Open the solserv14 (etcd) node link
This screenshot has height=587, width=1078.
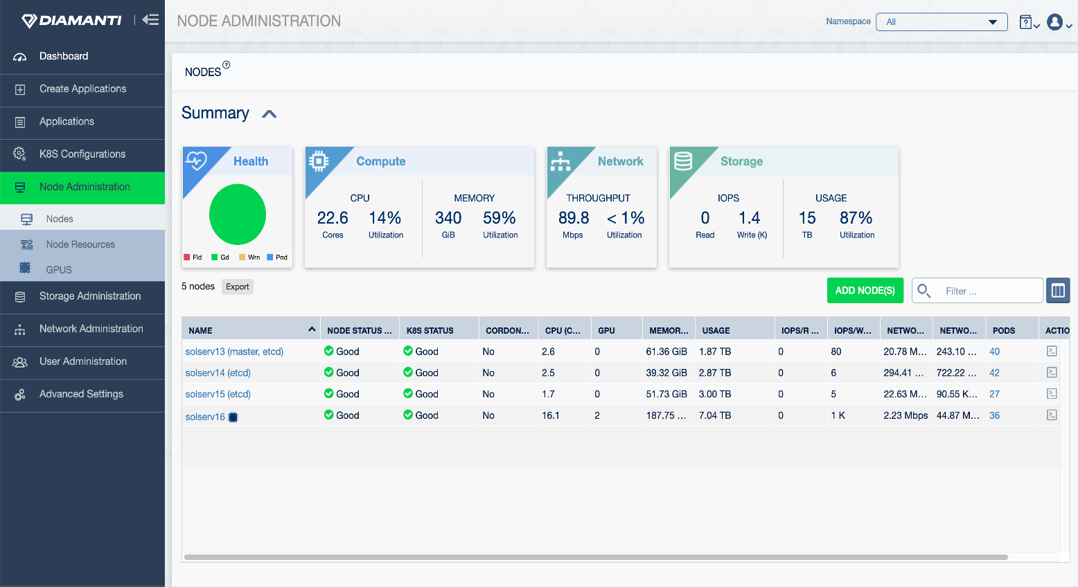point(218,373)
